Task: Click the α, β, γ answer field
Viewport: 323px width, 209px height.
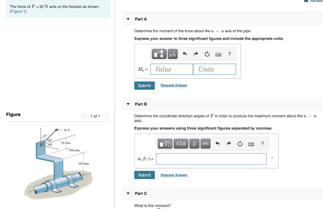Action: tap(211, 159)
